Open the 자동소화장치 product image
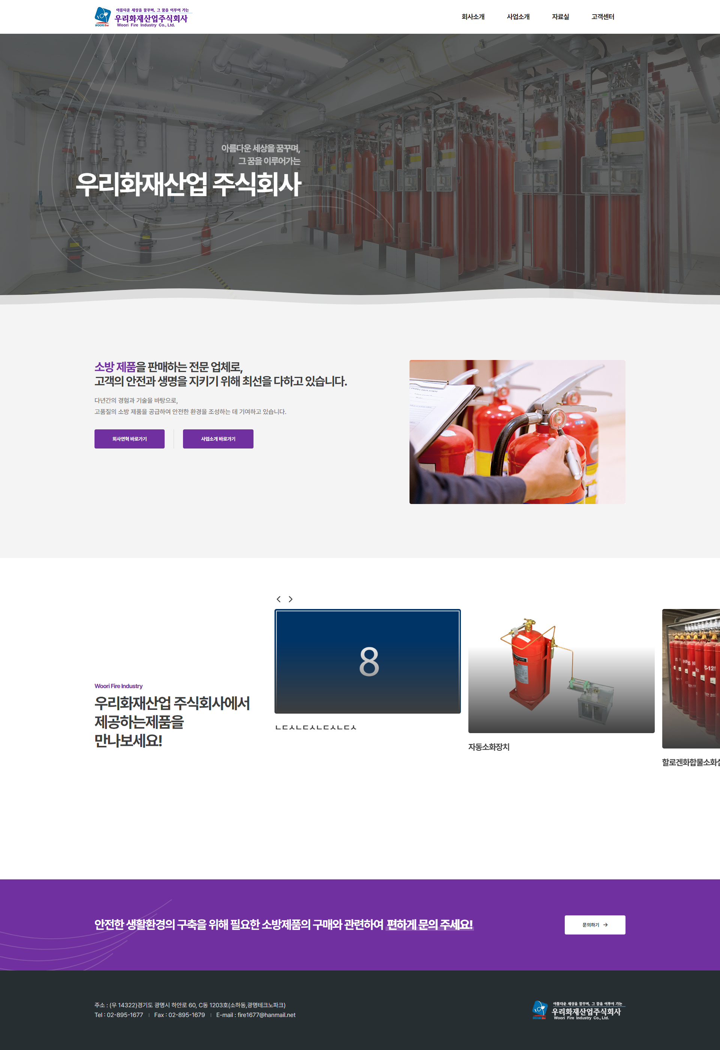Screen dimensions: 720x1050 (561, 670)
